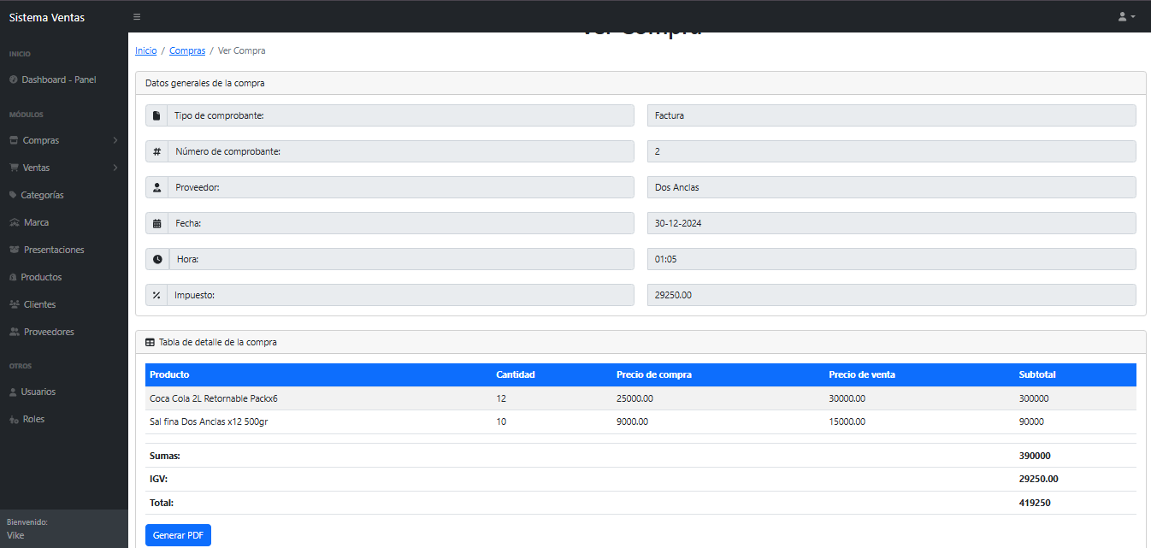Image resolution: width=1151 pixels, height=548 pixels.
Task: Click the Proveedores icon in sidebar
Action: (x=15, y=332)
